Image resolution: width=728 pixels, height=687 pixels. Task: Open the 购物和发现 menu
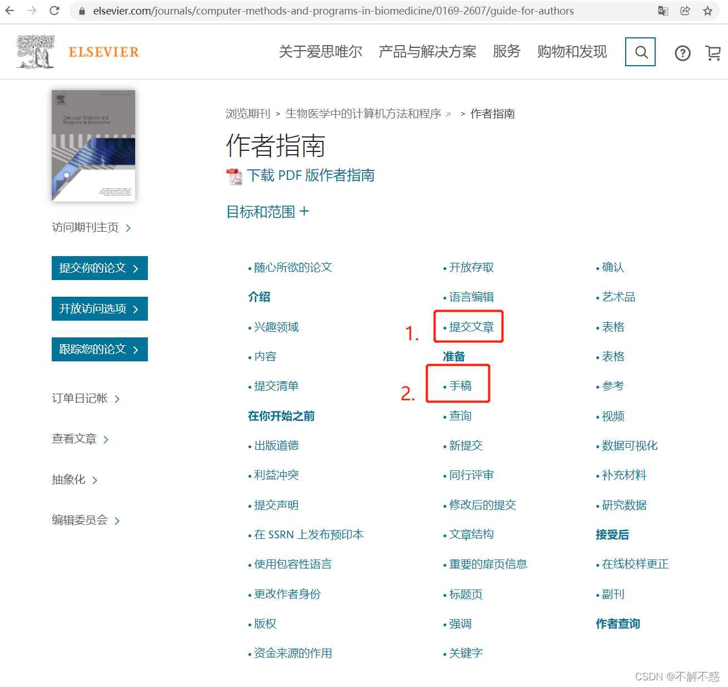[572, 52]
